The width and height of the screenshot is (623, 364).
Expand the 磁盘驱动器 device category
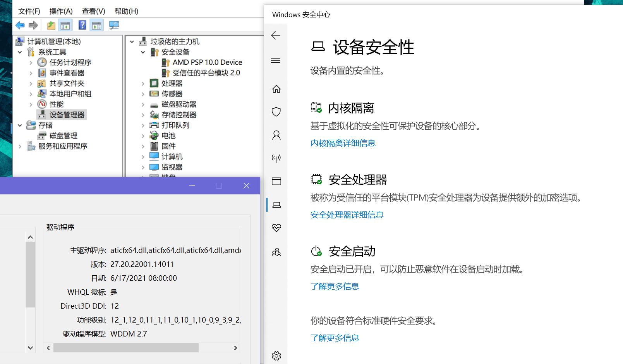[x=143, y=104]
